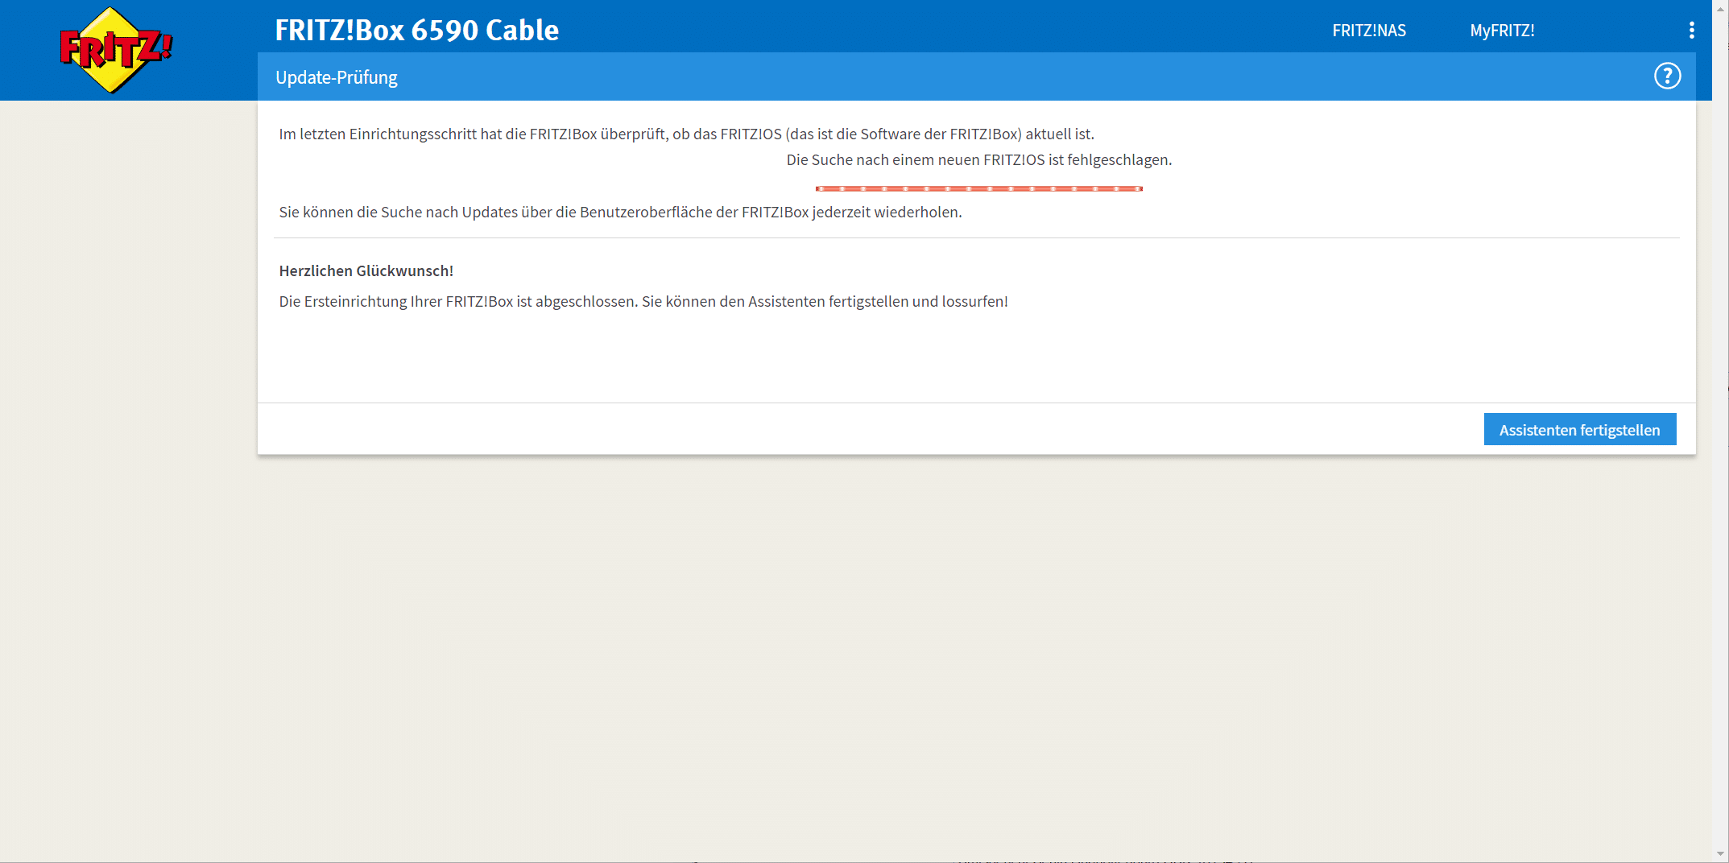Click the FRITZ! logo

tap(115, 50)
